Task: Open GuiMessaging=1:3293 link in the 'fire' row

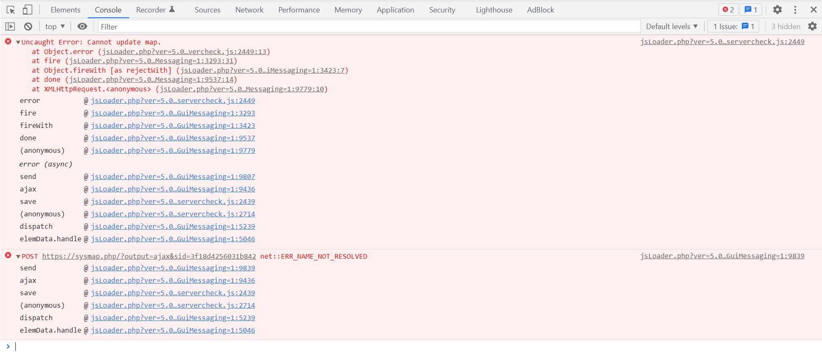Action: [x=173, y=113]
